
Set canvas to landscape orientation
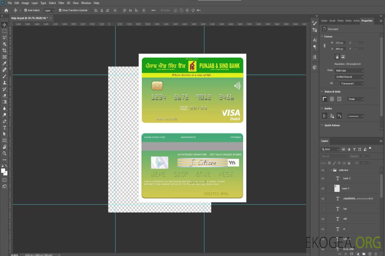[x=343, y=57]
